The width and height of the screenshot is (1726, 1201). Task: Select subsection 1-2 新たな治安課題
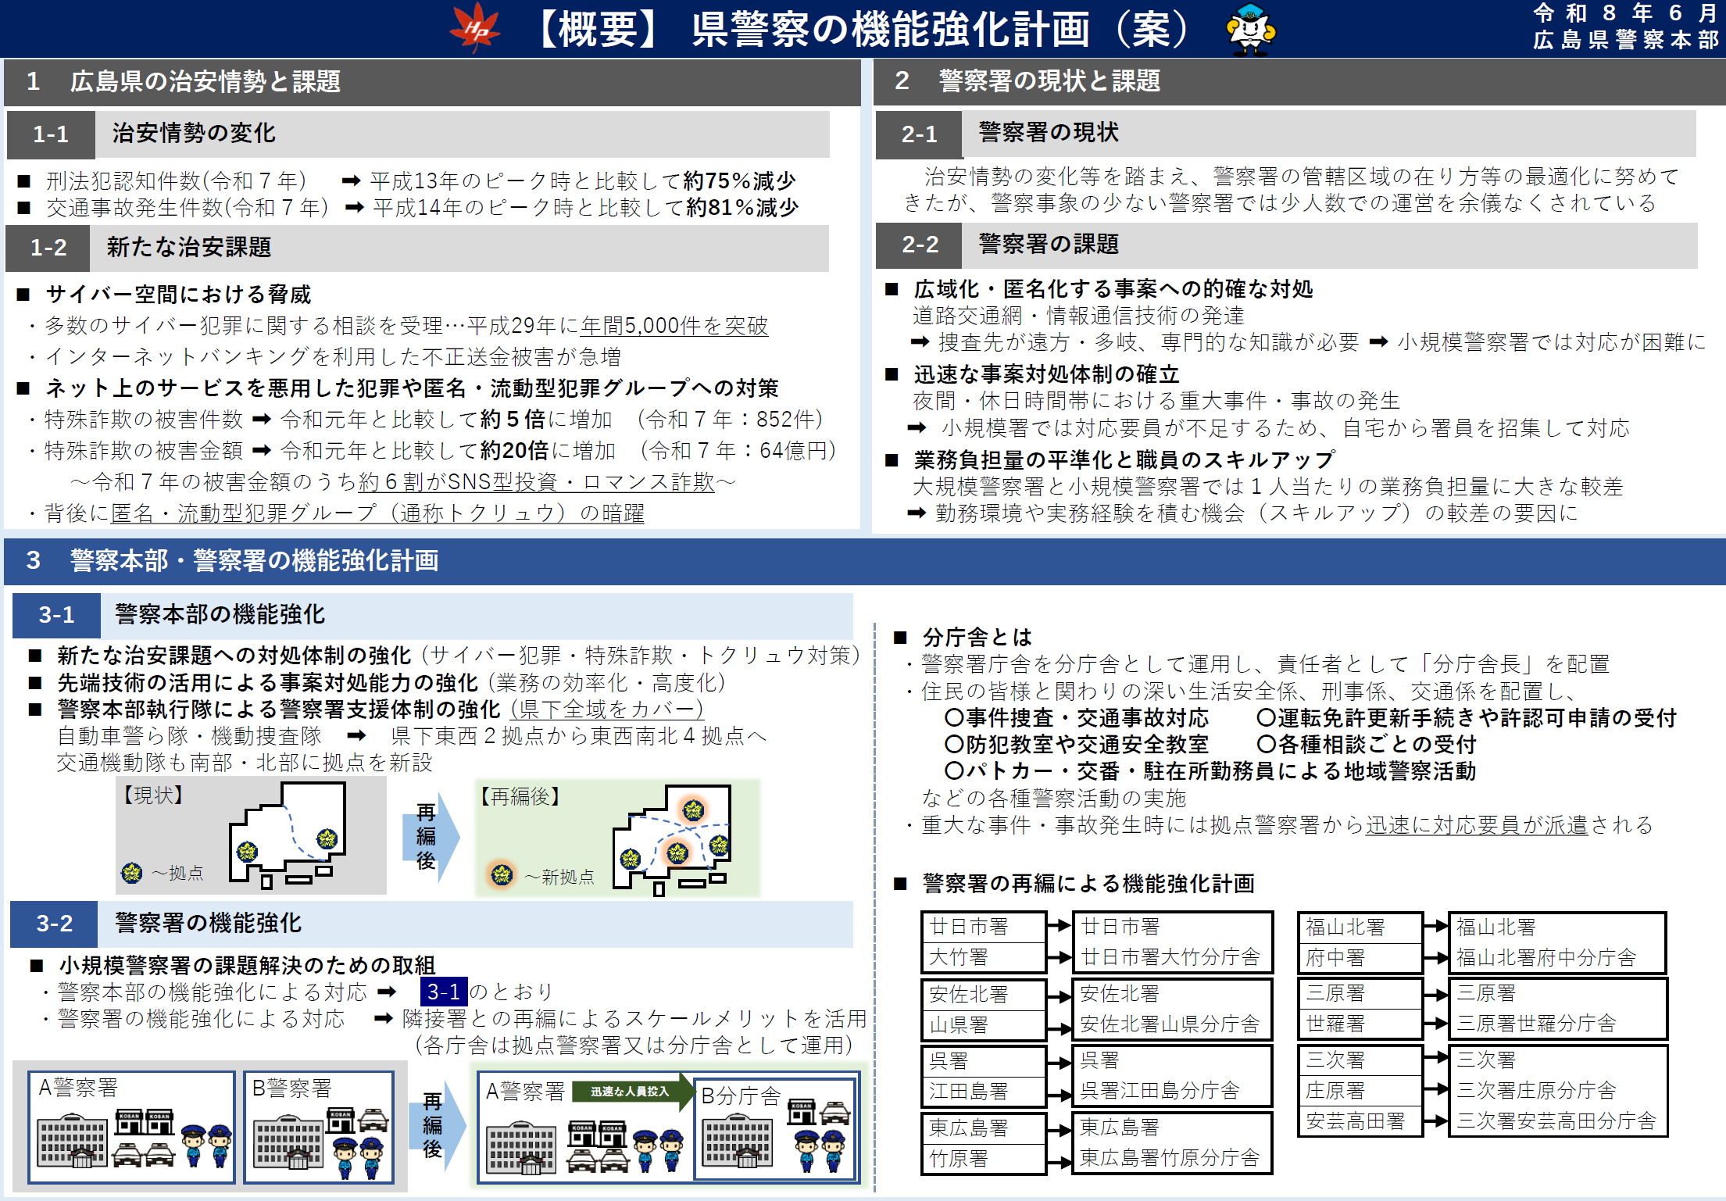(417, 248)
